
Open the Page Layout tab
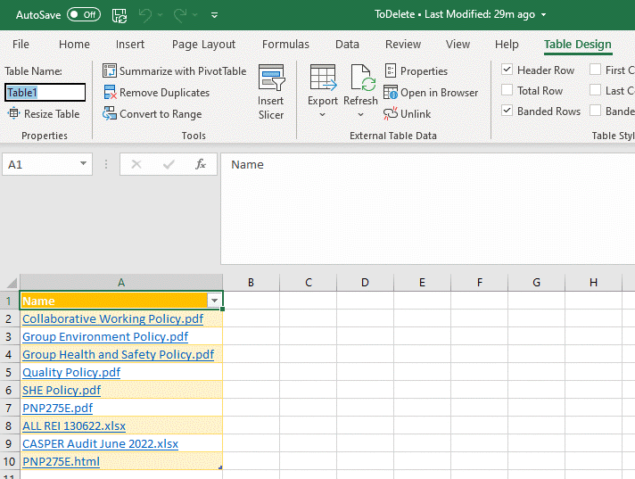pyautogui.click(x=203, y=45)
